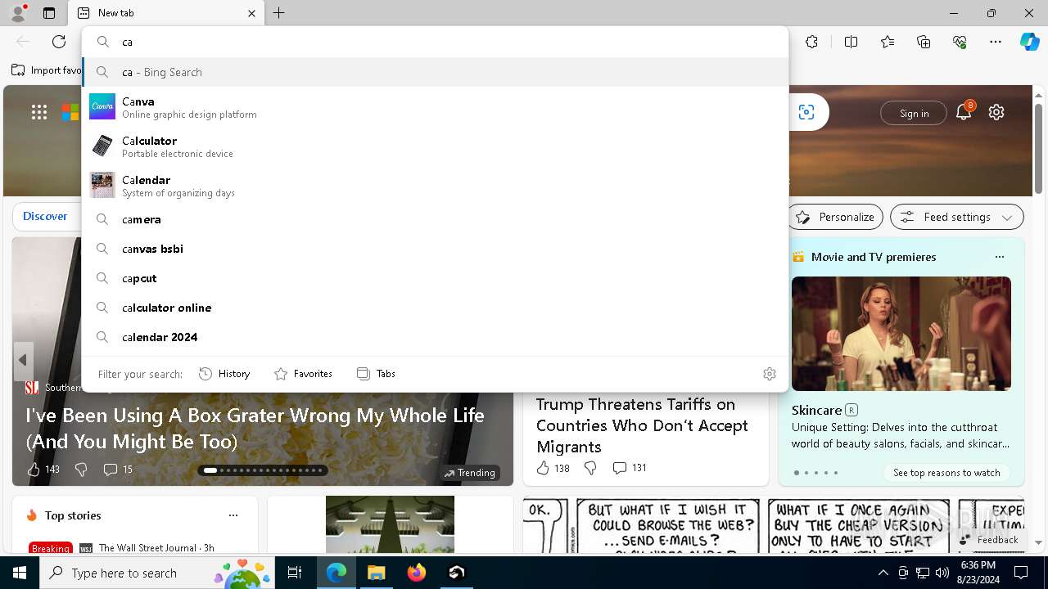Select the 'canvas bsbi' suggestion

coord(436,249)
